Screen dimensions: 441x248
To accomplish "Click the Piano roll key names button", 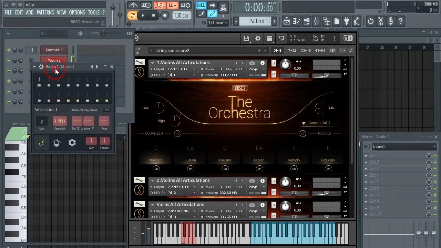I will pos(85,110).
